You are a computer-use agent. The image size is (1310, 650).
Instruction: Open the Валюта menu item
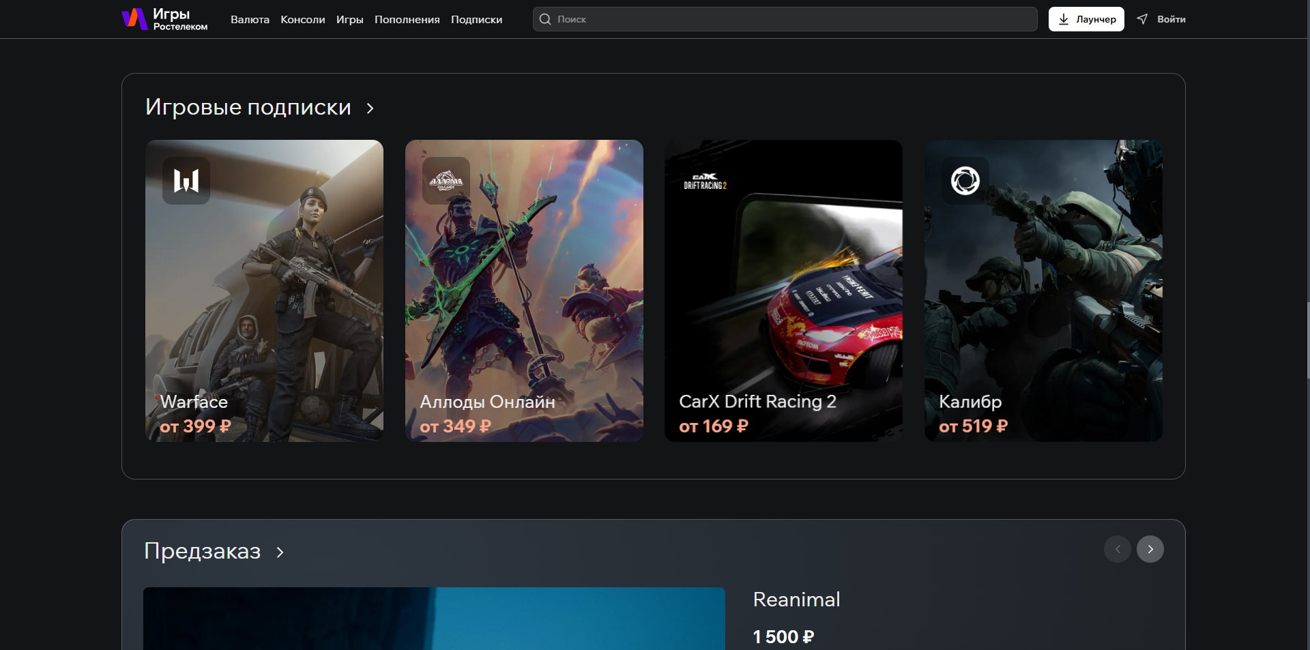pos(250,20)
